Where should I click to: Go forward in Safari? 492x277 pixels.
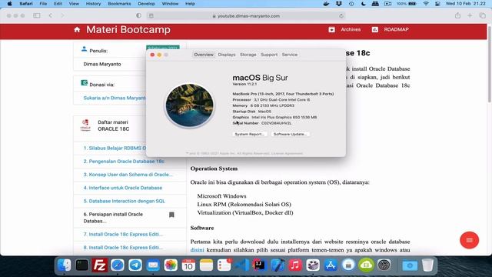(x=62, y=15)
